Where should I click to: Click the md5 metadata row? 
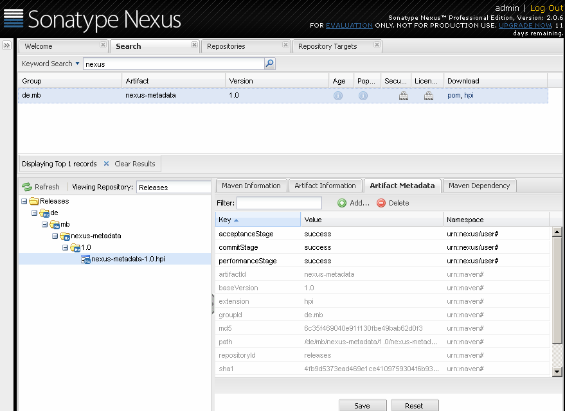click(382, 328)
